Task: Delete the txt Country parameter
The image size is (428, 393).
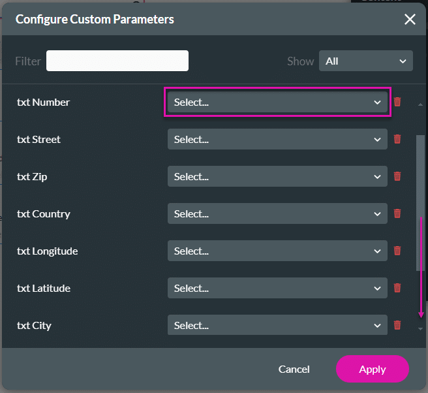Action: 397,213
